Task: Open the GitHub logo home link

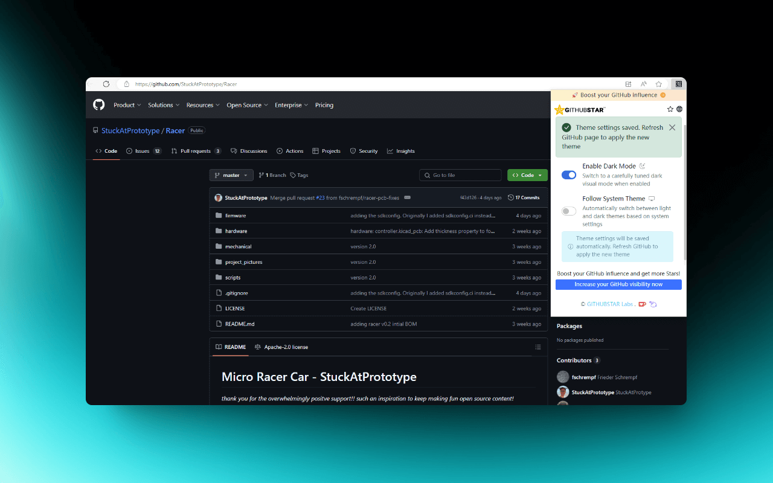Action: pyautogui.click(x=99, y=105)
